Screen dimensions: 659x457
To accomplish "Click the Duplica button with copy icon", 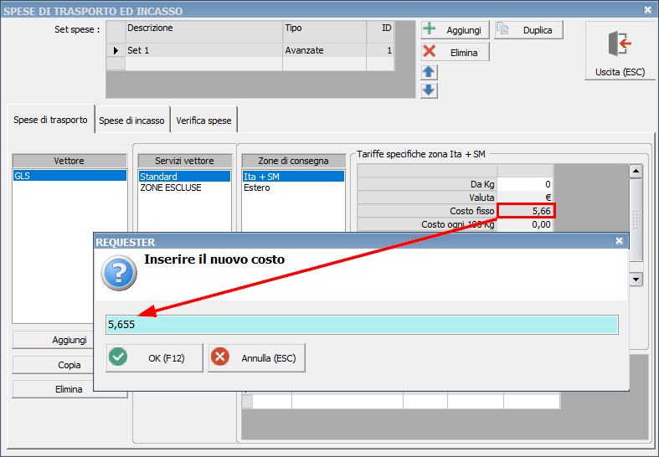I will click(x=528, y=30).
